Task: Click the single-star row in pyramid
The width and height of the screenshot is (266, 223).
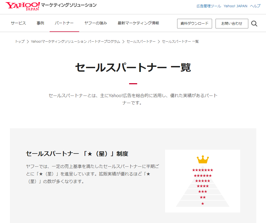Action: 203,203
